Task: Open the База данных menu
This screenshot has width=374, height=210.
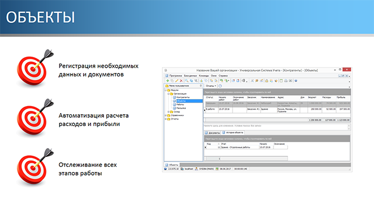Action: (191, 76)
